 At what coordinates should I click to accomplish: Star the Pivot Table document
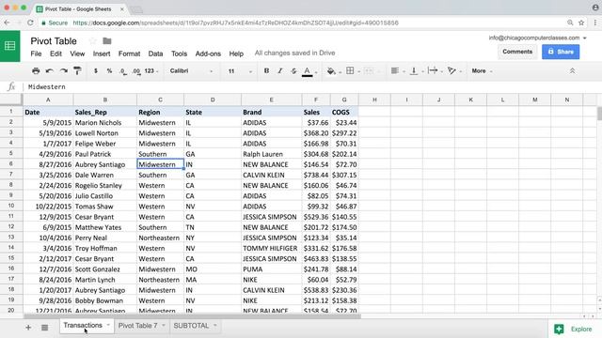(92, 41)
